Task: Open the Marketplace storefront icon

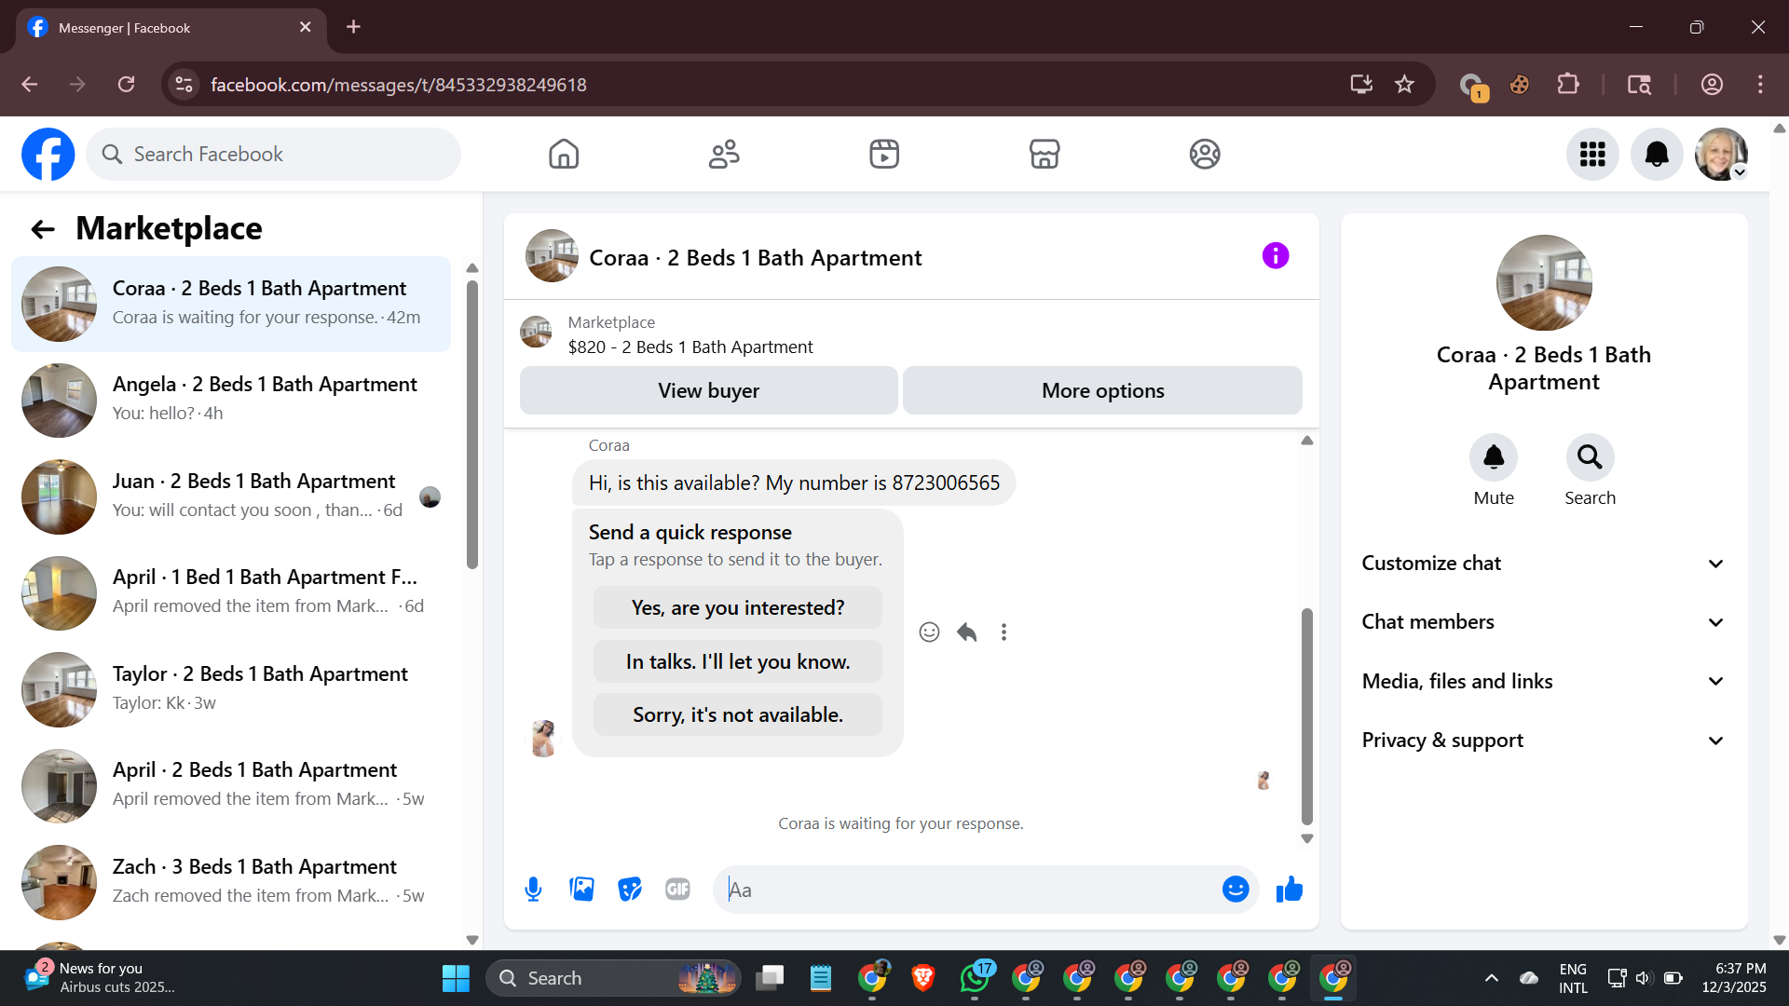Action: click(x=1045, y=154)
